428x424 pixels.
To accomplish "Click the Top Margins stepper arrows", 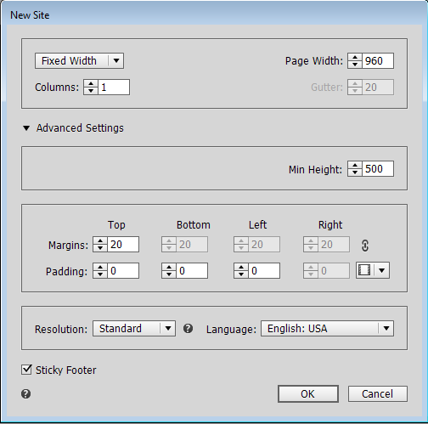I will [x=100, y=245].
